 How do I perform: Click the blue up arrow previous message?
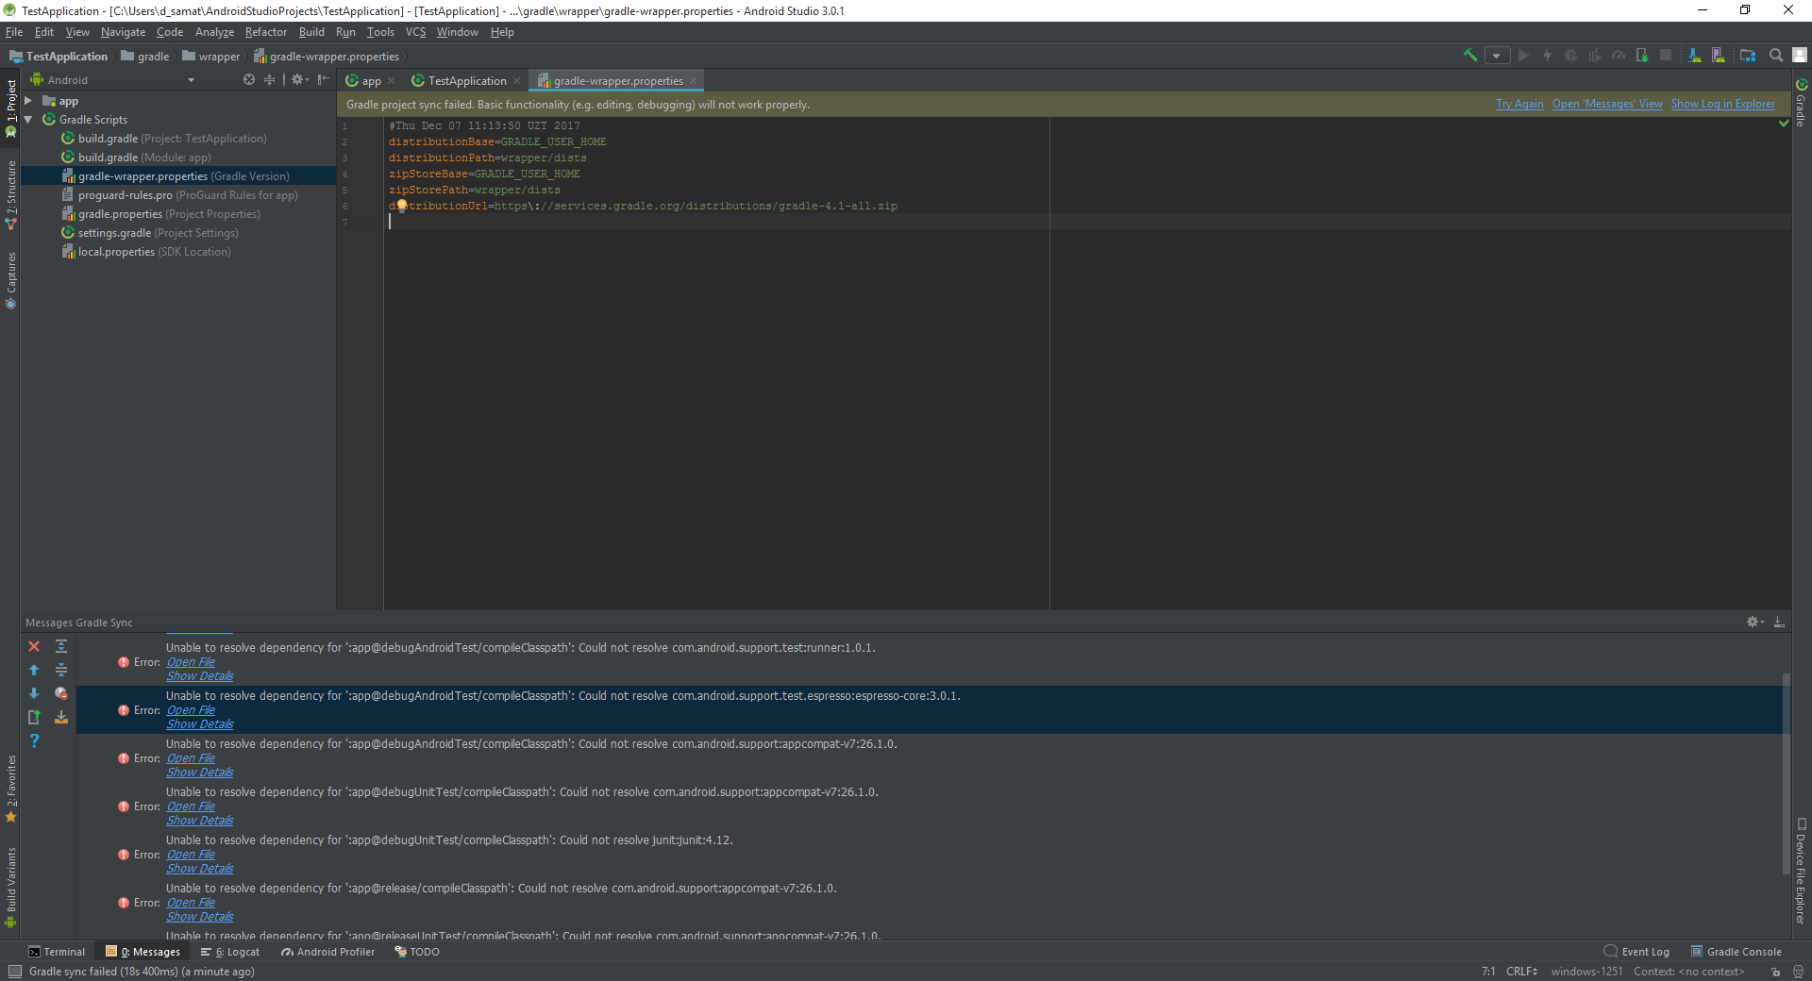point(34,670)
